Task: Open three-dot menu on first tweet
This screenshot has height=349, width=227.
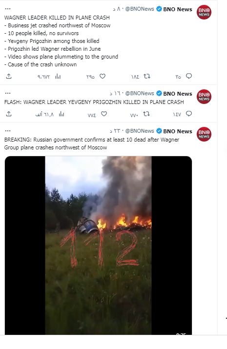Action: (8, 9)
